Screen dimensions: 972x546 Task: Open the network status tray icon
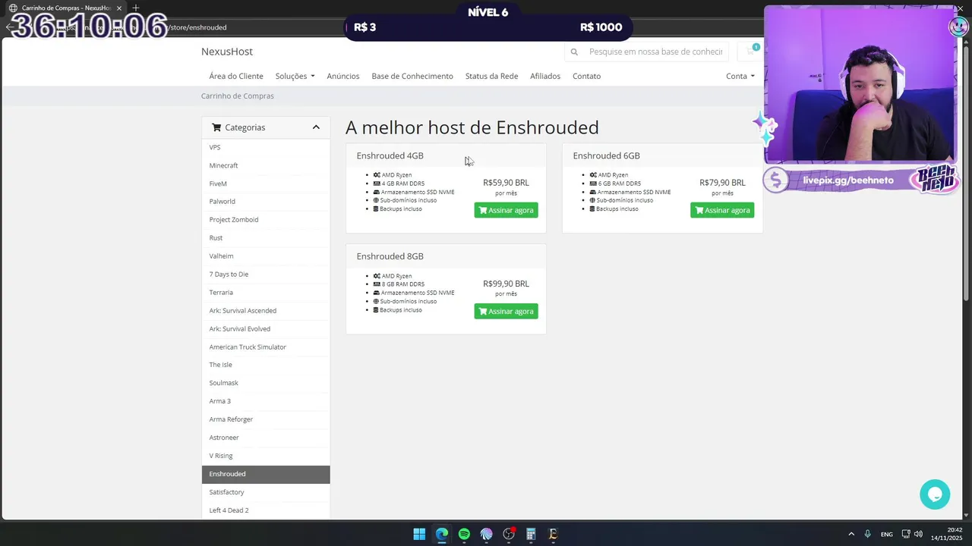coord(906,534)
